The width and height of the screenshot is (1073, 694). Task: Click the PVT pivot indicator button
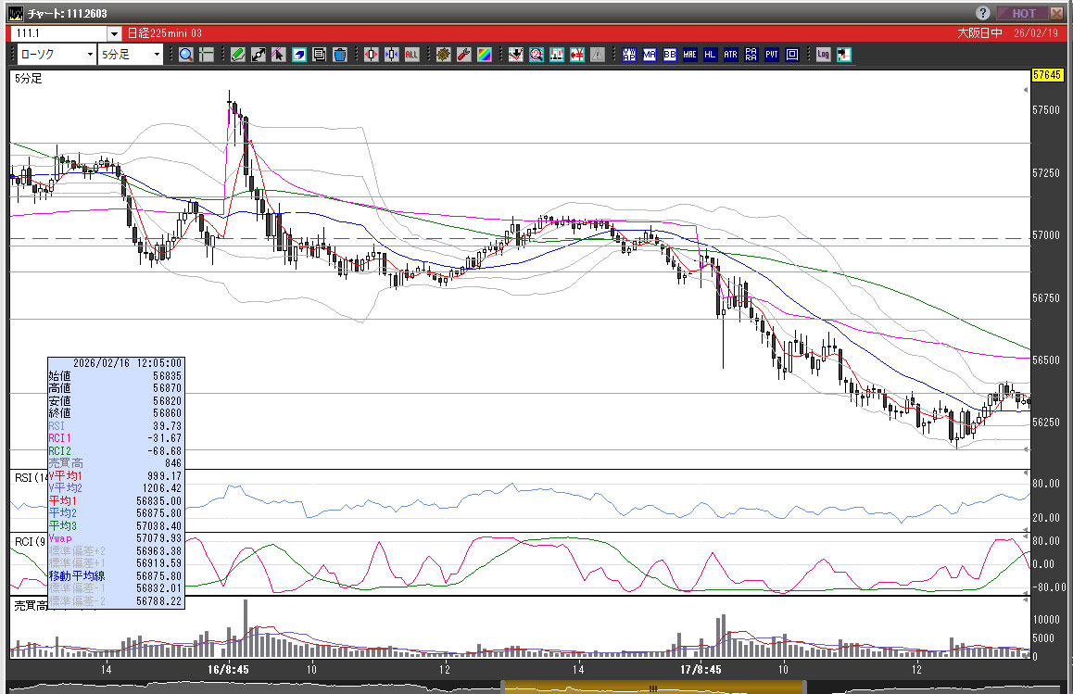(771, 55)
